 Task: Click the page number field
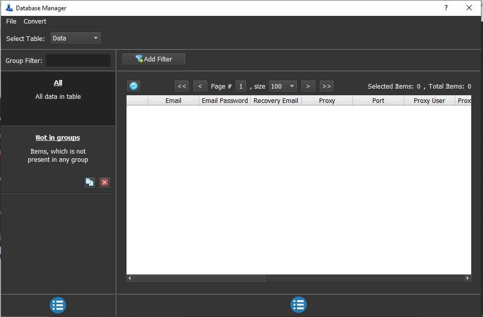(241, 86)
